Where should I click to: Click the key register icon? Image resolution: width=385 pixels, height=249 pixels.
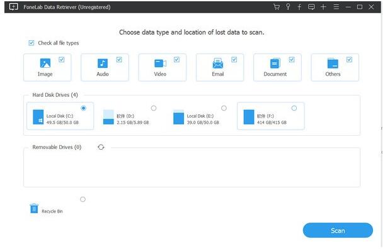tap(288, 7)
